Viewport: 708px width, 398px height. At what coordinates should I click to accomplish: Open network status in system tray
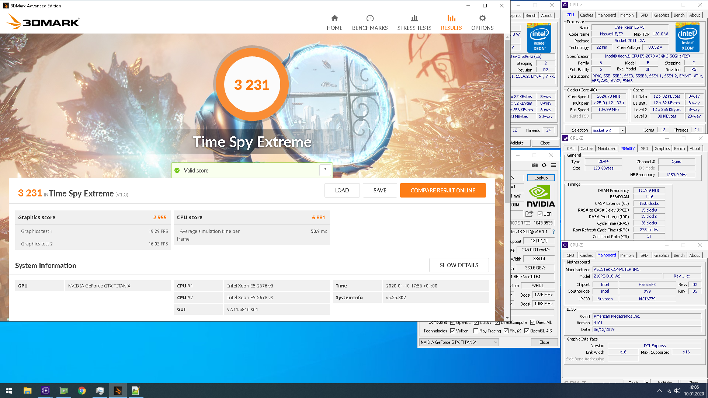coord(669,391)
